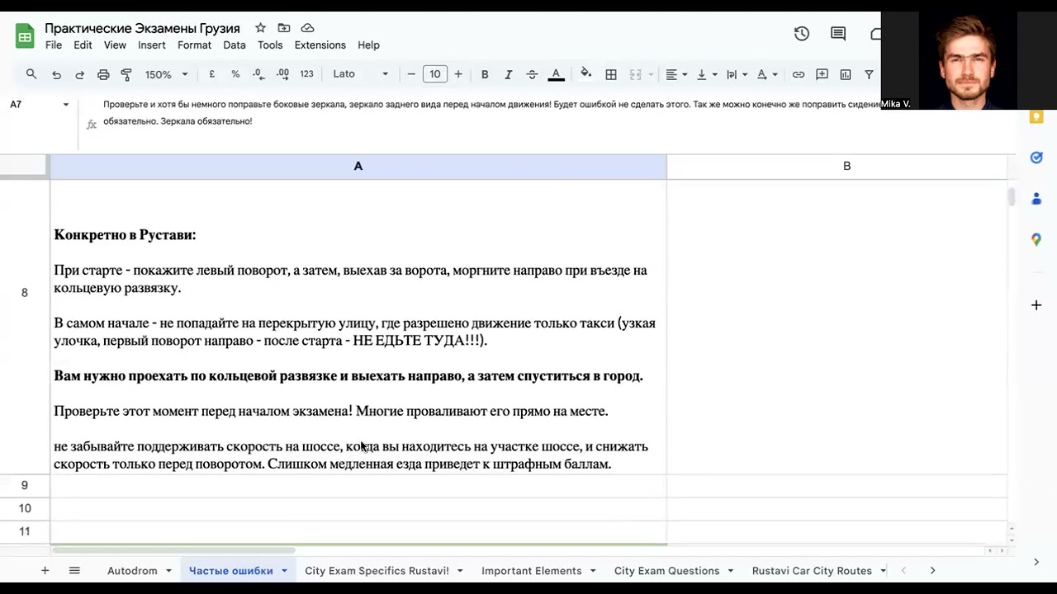Create a filter

(x=869, y=74)
